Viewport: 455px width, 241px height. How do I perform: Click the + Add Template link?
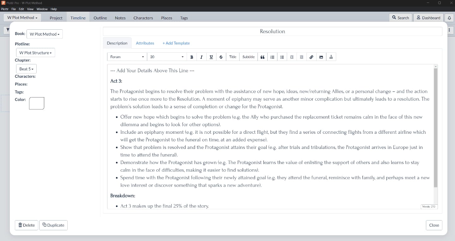pyautogui.click(x=176, y=43)
